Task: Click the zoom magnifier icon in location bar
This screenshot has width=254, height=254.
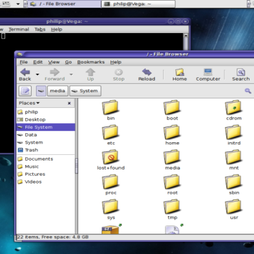Action: 248,91
